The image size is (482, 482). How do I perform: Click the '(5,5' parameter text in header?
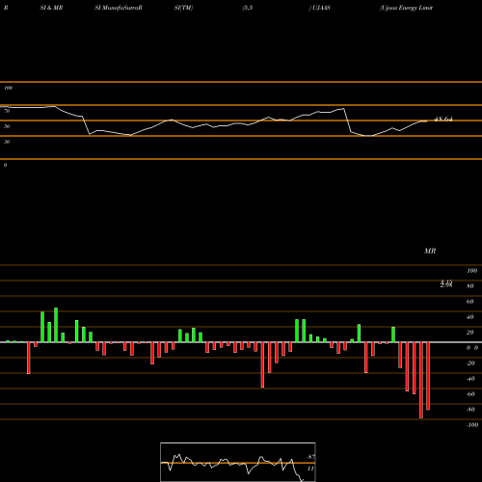[x=248, y=8]
